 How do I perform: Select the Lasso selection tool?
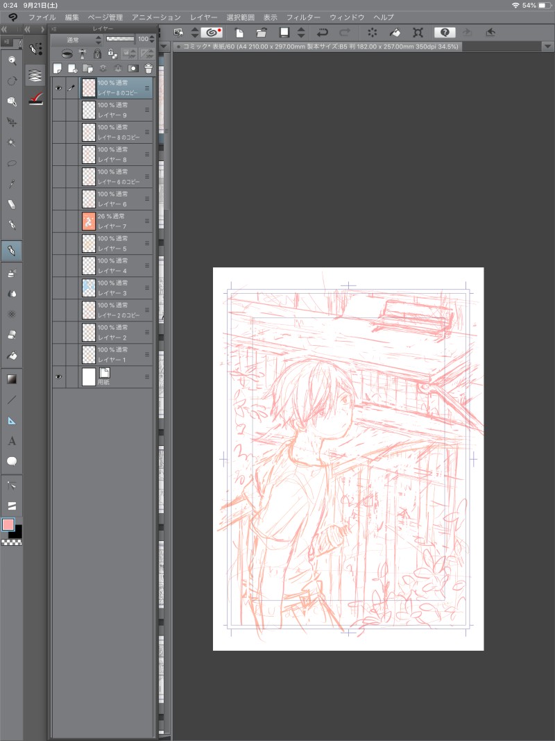point(12,163)
